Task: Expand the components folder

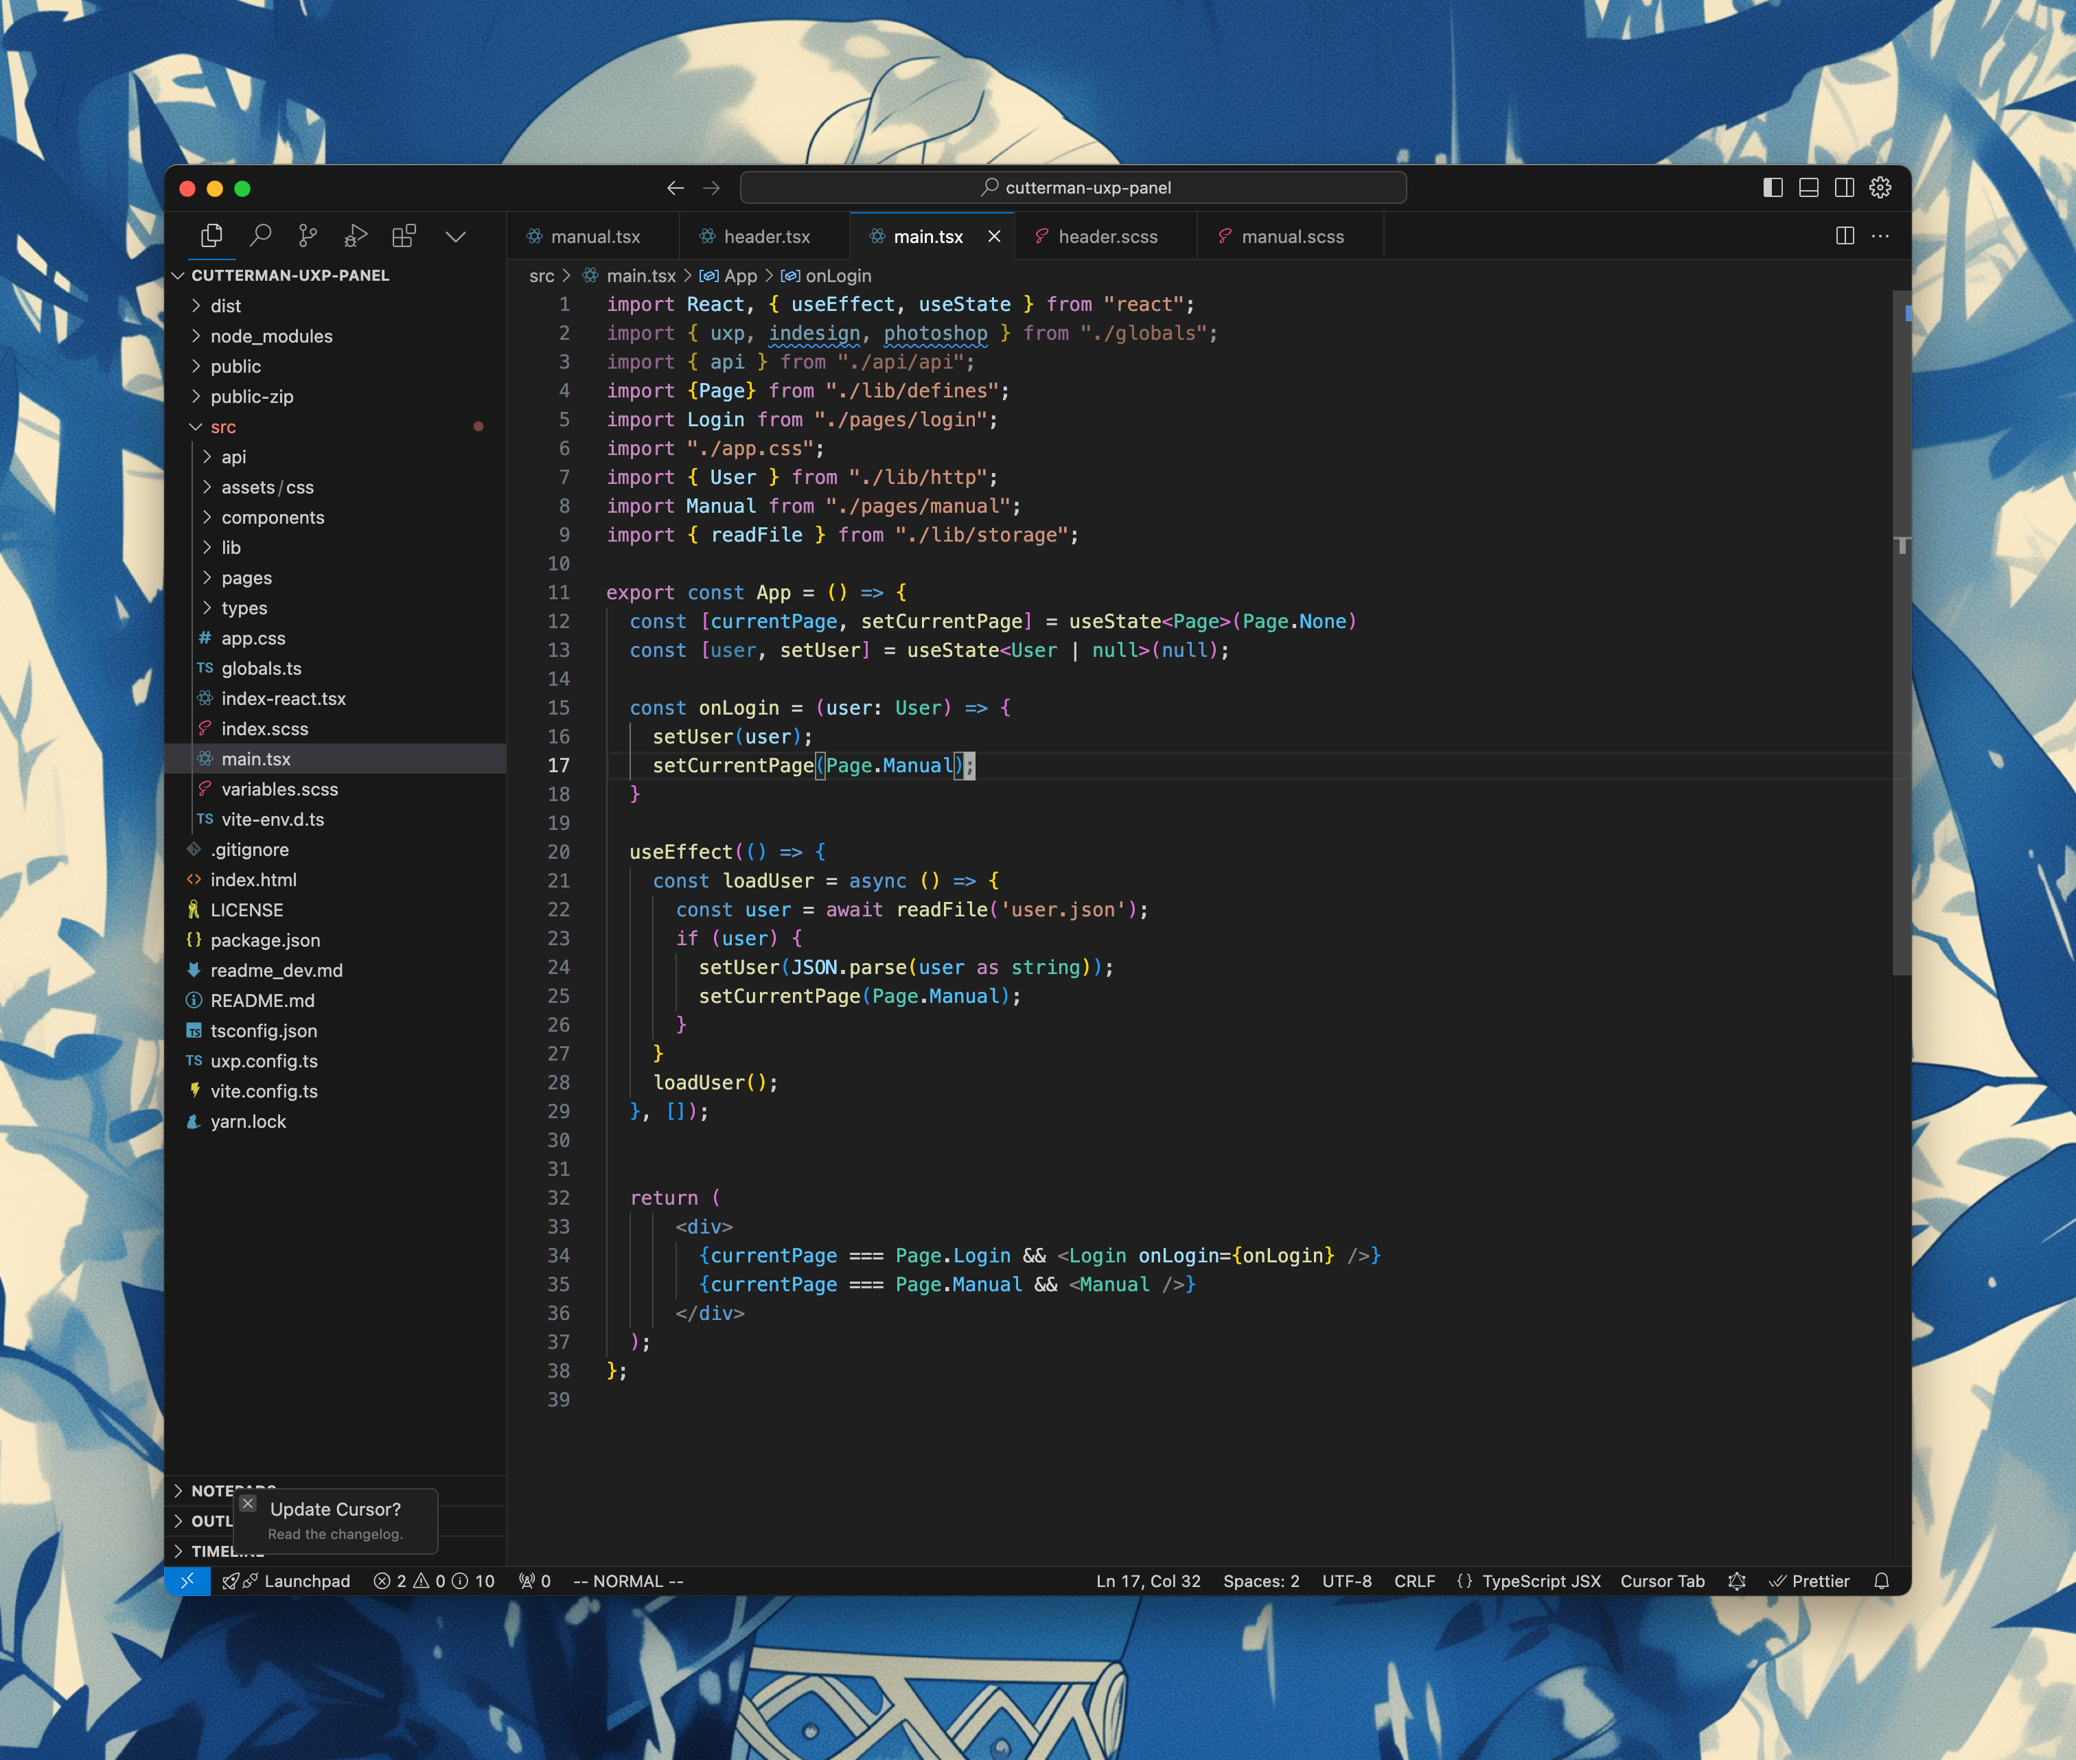Action: (336, 518)
